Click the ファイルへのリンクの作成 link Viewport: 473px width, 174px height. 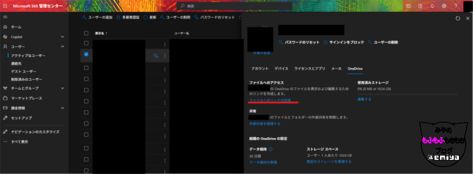(270, 100)
